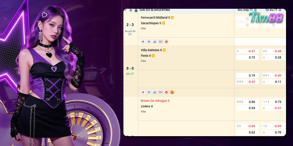The height and width of the screenshot is (146, 293).
Task: Toggle live view eye for Ferrocarril Midland match
Action: 149,42
